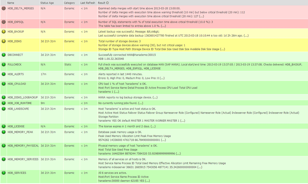The height and width of the screenshot is (184, 308).
Task: Click the green status icon for DBCONNECT
Action: [4, 55]
